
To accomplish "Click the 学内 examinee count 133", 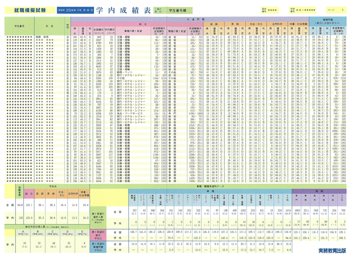I will coord(21,218).
